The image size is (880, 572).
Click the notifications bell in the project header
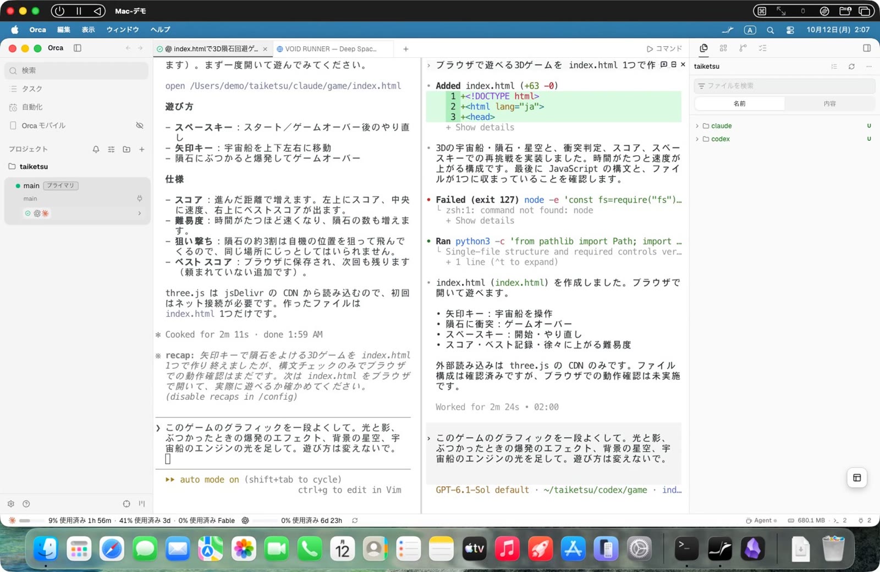coord(96,149)
